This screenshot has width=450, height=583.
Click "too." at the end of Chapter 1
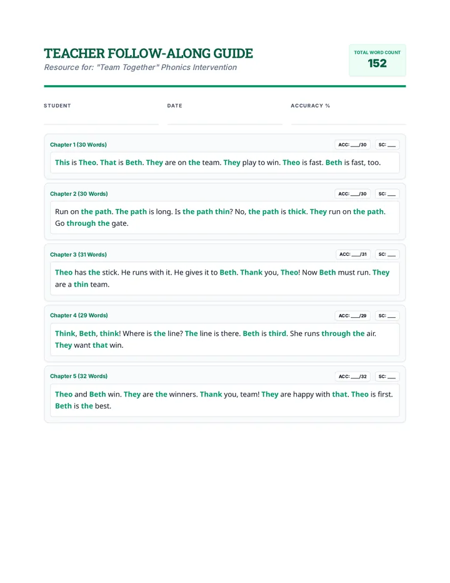pos(374,163)
